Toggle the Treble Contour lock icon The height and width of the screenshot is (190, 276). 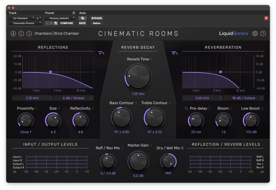click(x=170, y=103)
